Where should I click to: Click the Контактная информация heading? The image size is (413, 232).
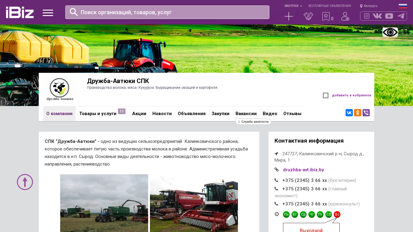tap(309, 141)
